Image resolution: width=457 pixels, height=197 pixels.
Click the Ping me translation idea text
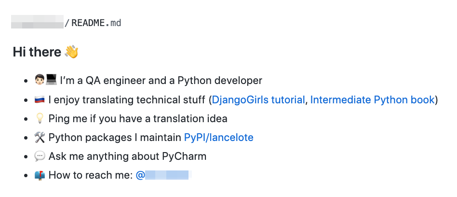coord(138,119)
